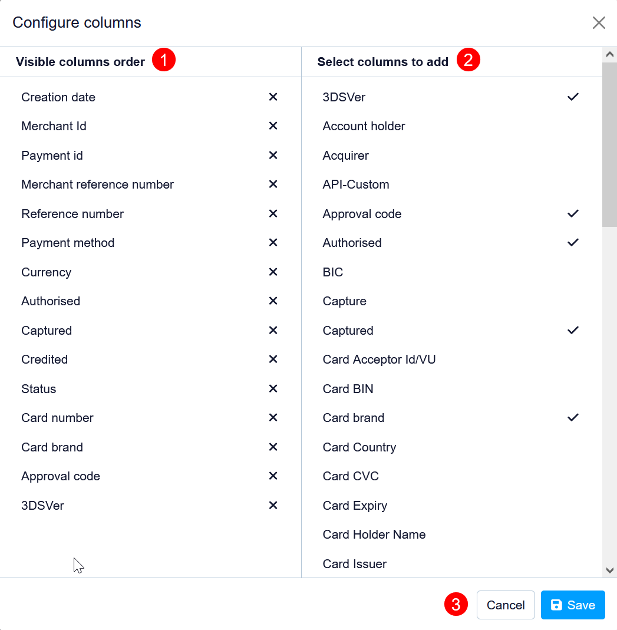Viewport: 617px width, 630px height.
Task: Close the Configure columns dialog
Action: coord(599,23)
